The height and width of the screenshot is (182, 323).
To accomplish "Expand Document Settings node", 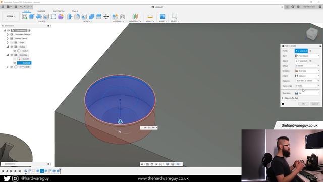I will pos(8,34).
